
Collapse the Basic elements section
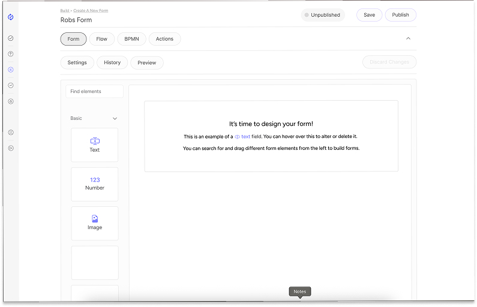tap(115, 119)
